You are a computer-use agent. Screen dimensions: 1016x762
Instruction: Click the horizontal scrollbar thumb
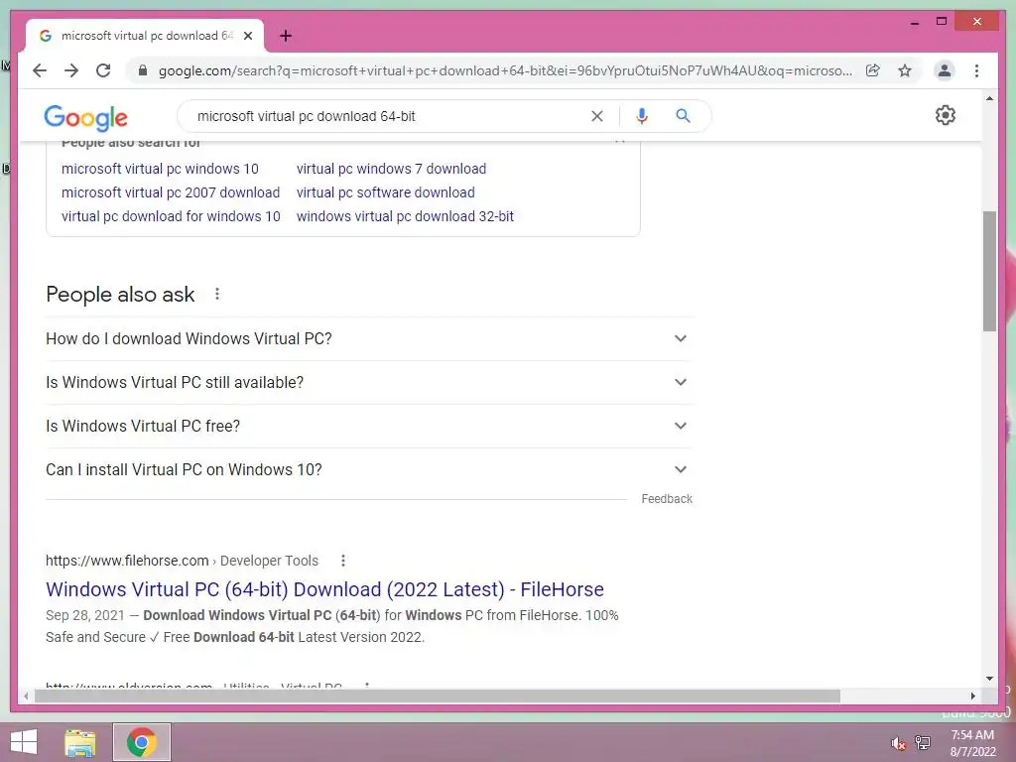pyautogui.click(x=438, y=696)
